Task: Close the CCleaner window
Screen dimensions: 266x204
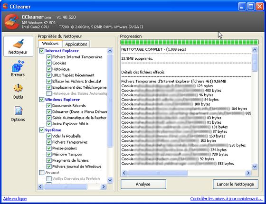Action: 259,7
